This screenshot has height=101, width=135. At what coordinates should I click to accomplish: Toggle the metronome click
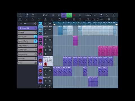[x=80, y=15]
